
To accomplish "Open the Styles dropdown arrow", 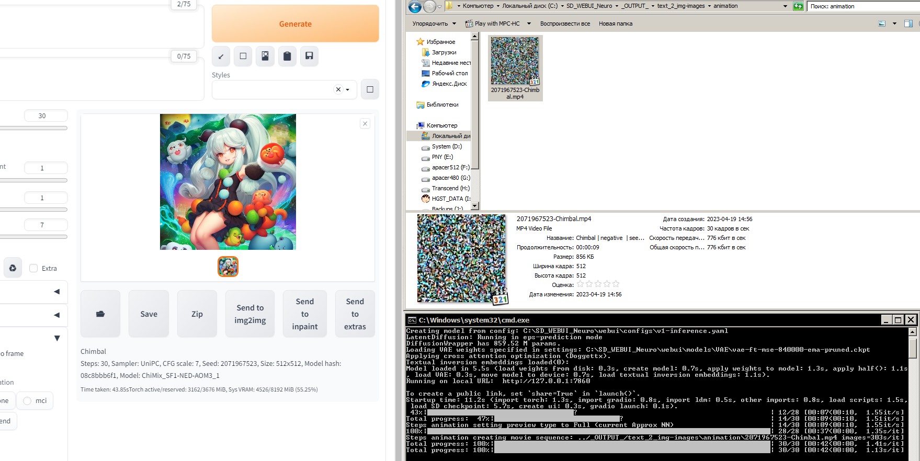I will tap(348, 89).
